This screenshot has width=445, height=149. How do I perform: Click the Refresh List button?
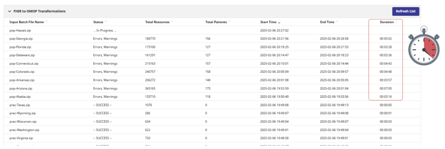pyautogui.click(x=406, y=11)
